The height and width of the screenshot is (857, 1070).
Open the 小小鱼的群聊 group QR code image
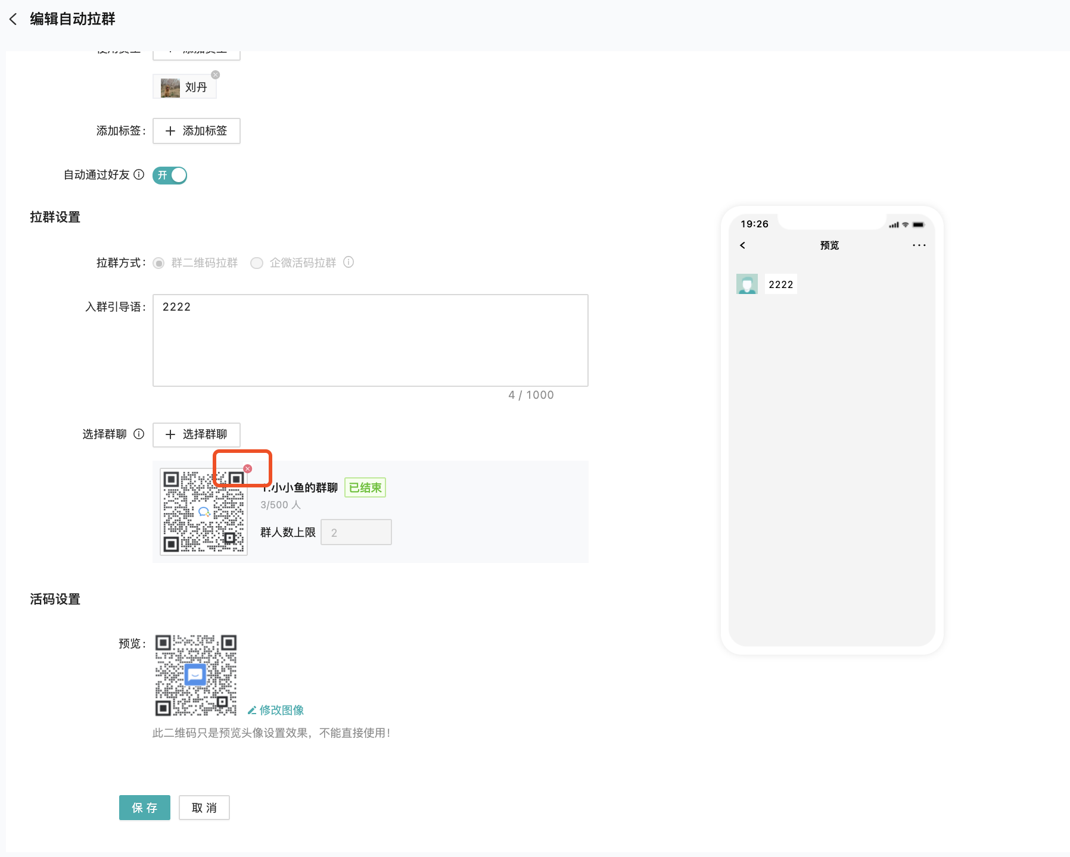click(204, 512)
